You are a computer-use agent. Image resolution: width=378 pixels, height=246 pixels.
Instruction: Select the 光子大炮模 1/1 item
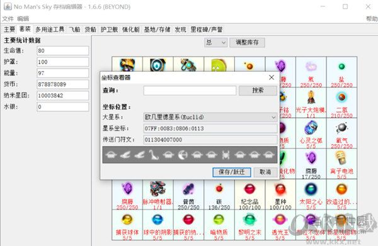point(311,103)
